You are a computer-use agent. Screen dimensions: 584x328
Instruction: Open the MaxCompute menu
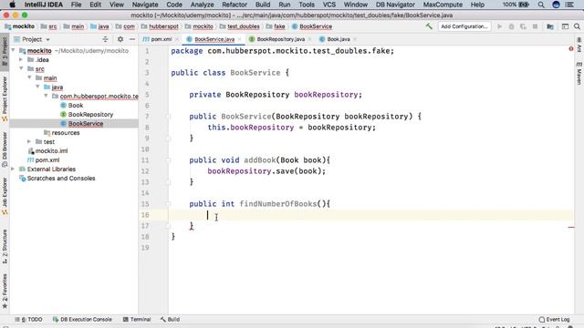point(443,5)
